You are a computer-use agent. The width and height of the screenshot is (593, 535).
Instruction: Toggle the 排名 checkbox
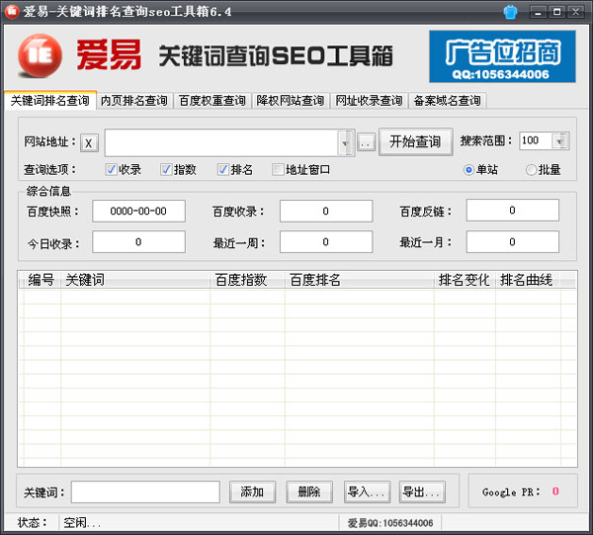223,169
